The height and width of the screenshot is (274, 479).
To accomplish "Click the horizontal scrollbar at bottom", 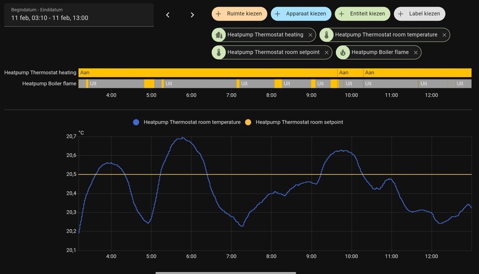I will tap(226, 273).
